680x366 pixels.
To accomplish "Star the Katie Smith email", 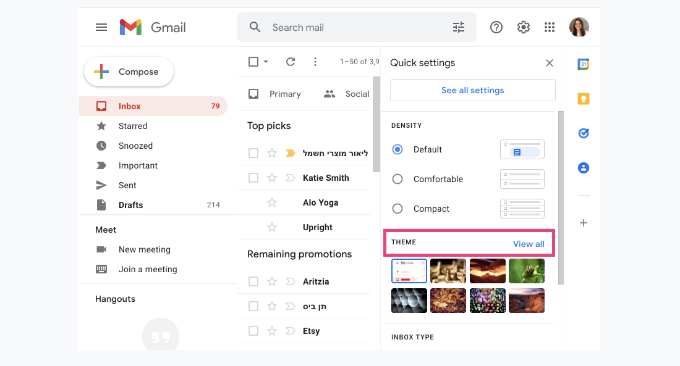I will point(272,178).
